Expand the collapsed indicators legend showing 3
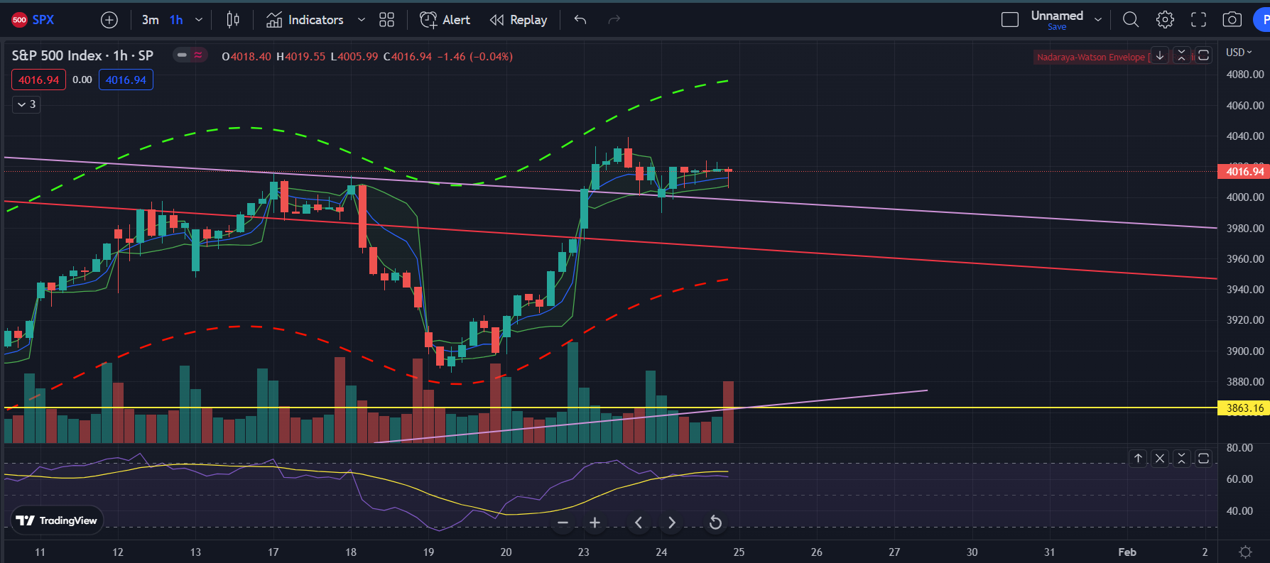The height and width of the screenshot is (563, 1270). (26, 104)
